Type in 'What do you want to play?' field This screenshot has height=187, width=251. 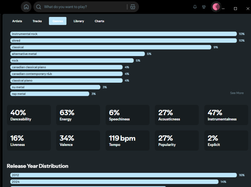[83, 7]
